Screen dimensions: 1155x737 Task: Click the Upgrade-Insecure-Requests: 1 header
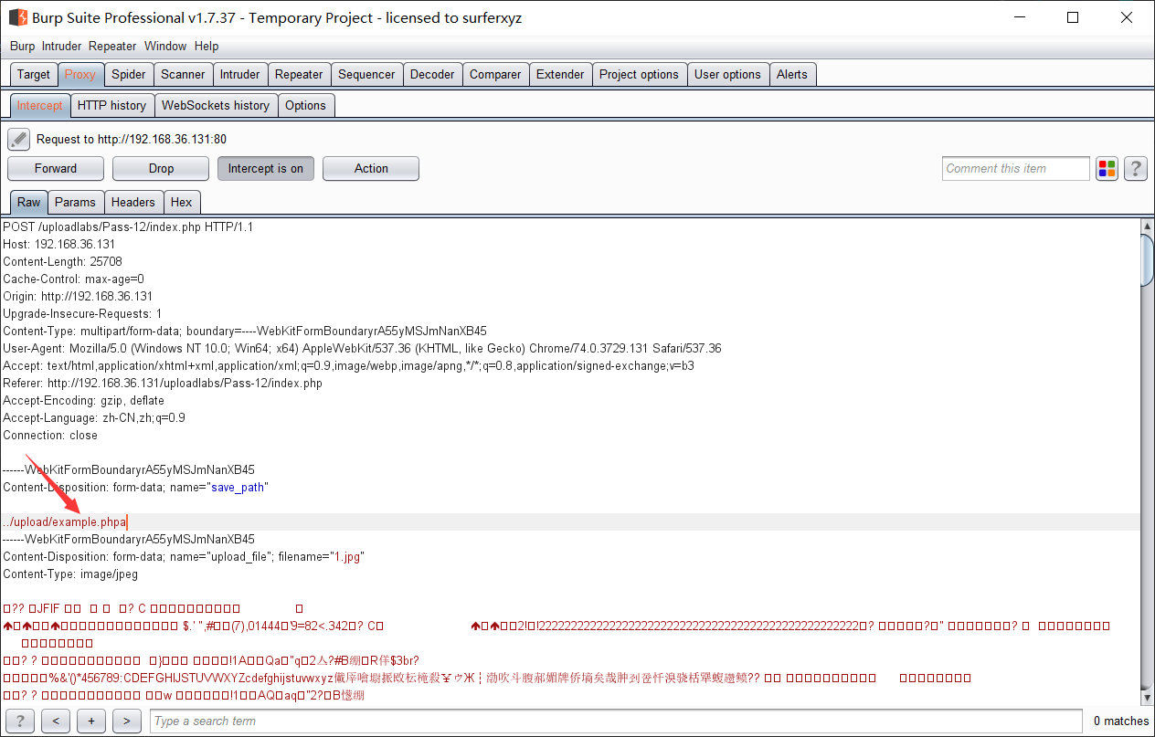[x=82, y=313]
